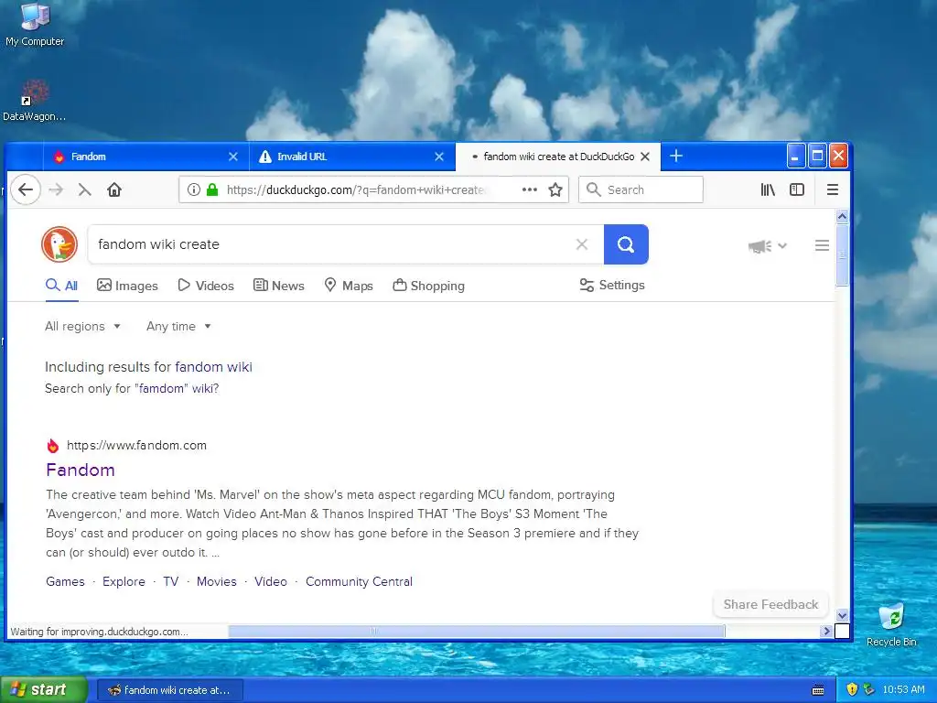Close the Invalid URL tab
The height and width of the screenshot is (703, 937).
pyautogui.click(x=439, y=157)
